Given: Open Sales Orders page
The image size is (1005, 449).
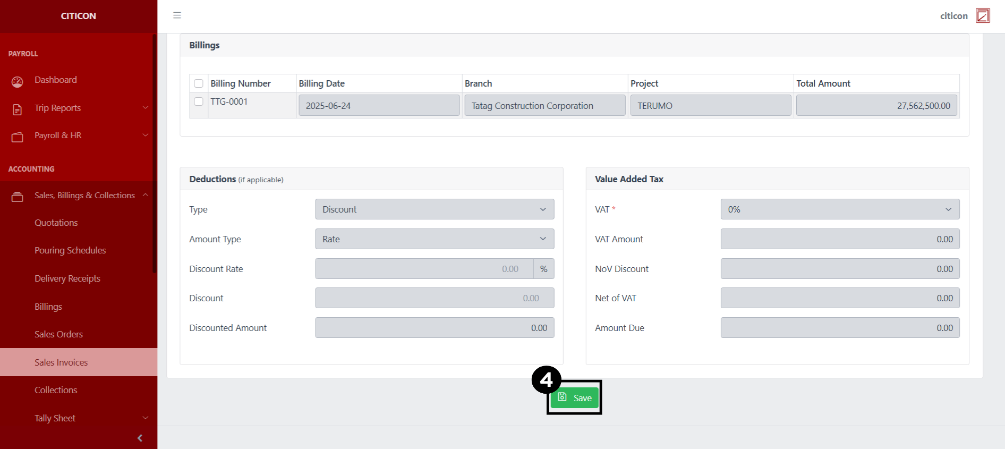Looking at the screenshot, I should pyautogui.click(x=58, y=334).
